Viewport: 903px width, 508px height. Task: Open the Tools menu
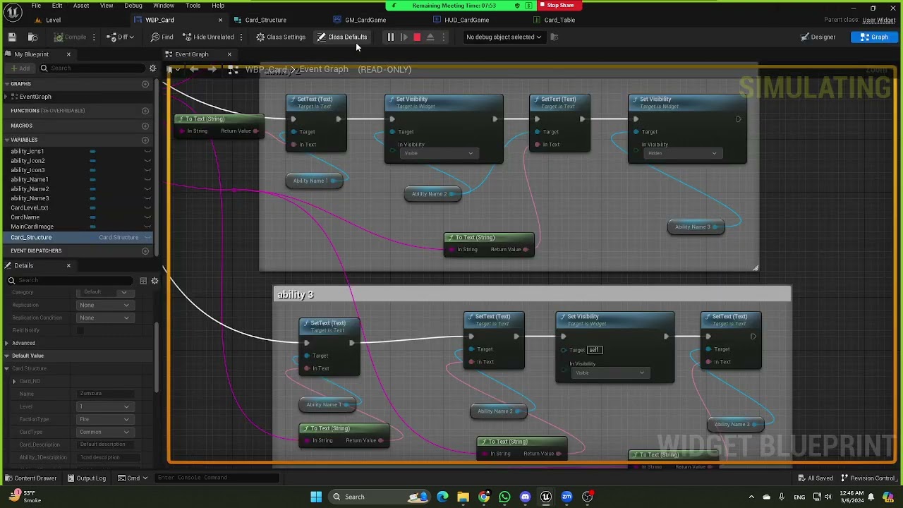[193, 6]
